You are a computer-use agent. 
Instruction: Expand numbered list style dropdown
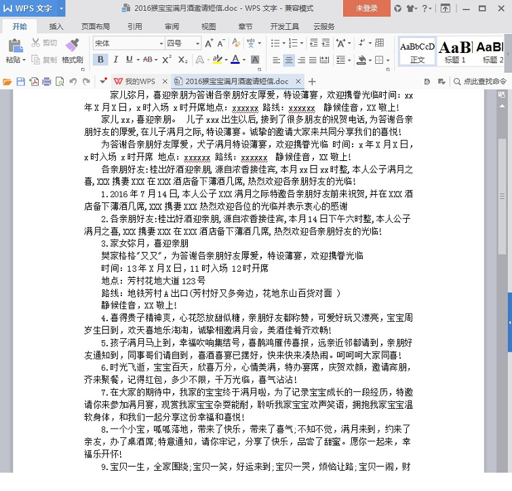301,43
